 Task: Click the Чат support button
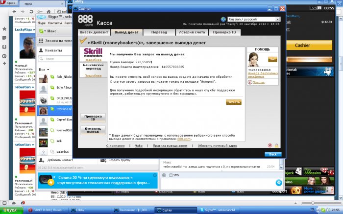[x=272, y=59]
